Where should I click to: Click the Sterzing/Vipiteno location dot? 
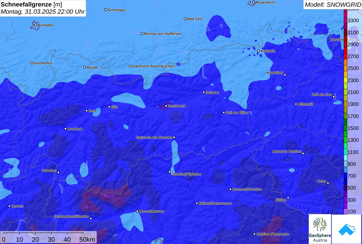170,172
